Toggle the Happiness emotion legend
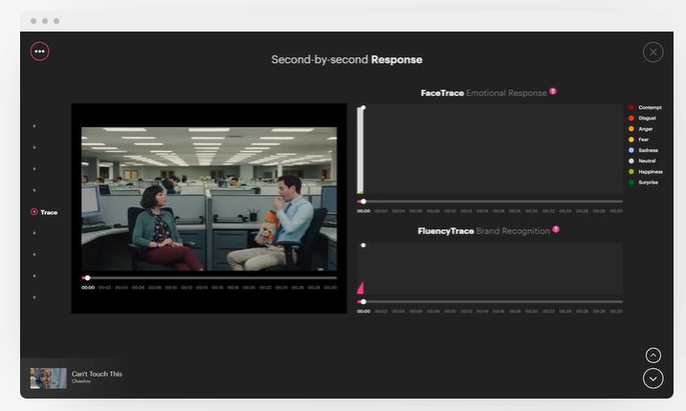 click(x=646, y=172)
